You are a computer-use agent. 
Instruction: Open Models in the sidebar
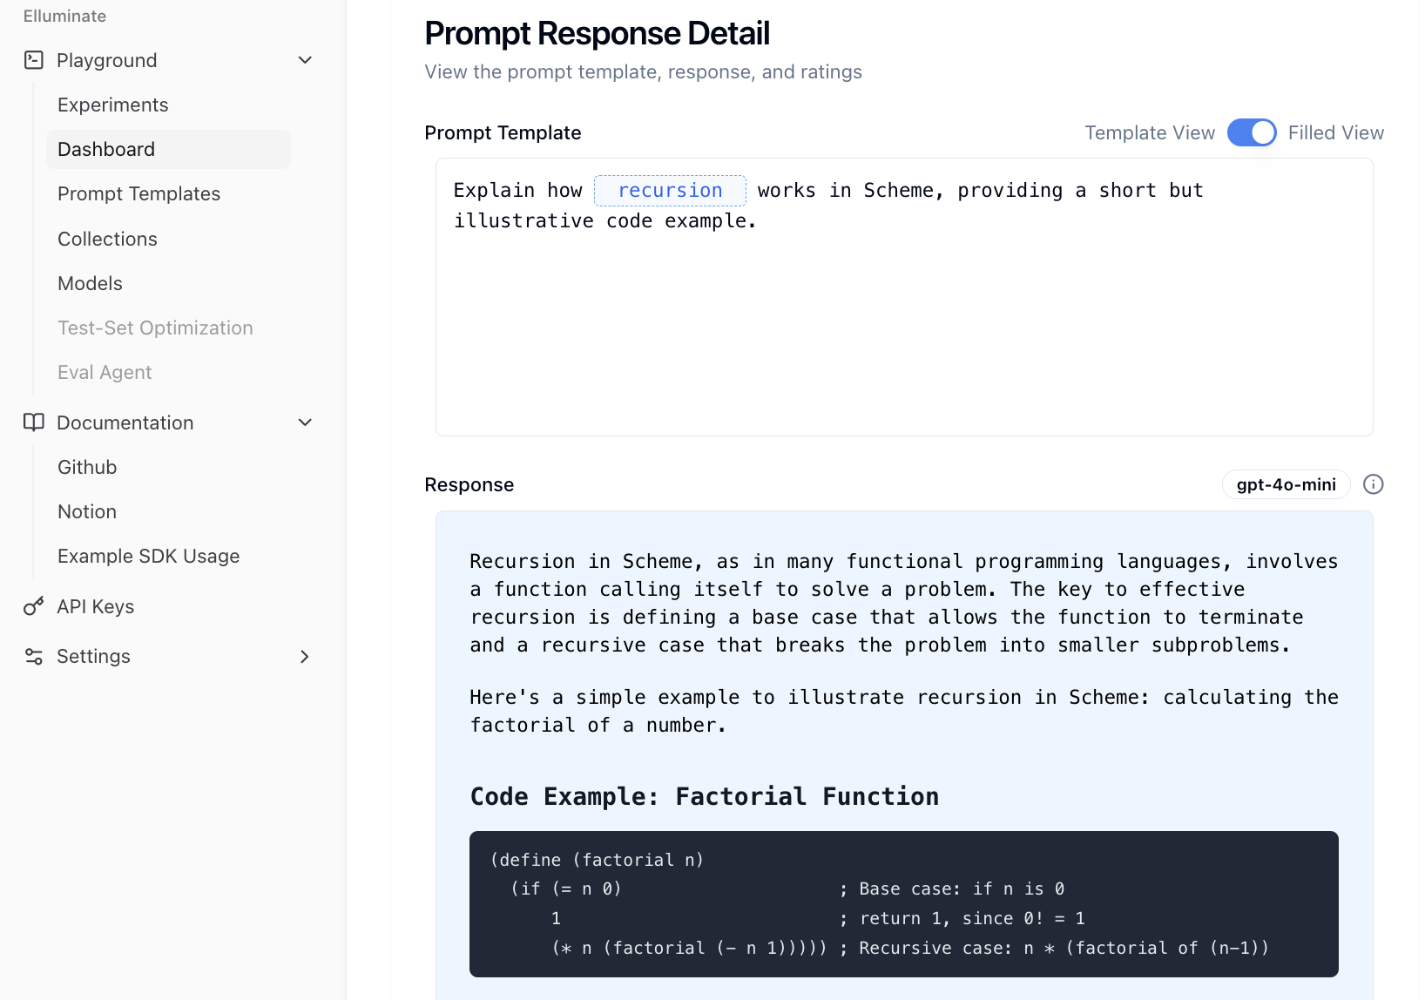pyautogui.click(x=90, y=283)
